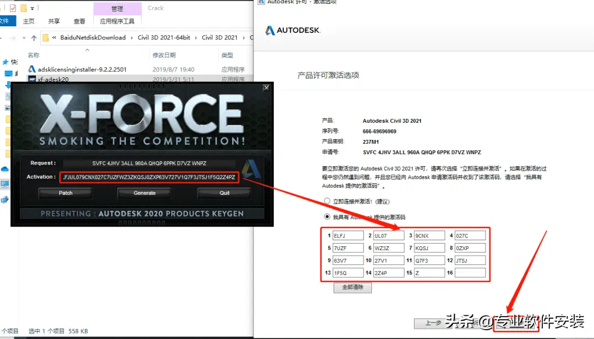This screenshot has width=594, height=339.
Task: Navigate to Civil 3D 2021-64bit breadcrumb
Action: point(164,37)
